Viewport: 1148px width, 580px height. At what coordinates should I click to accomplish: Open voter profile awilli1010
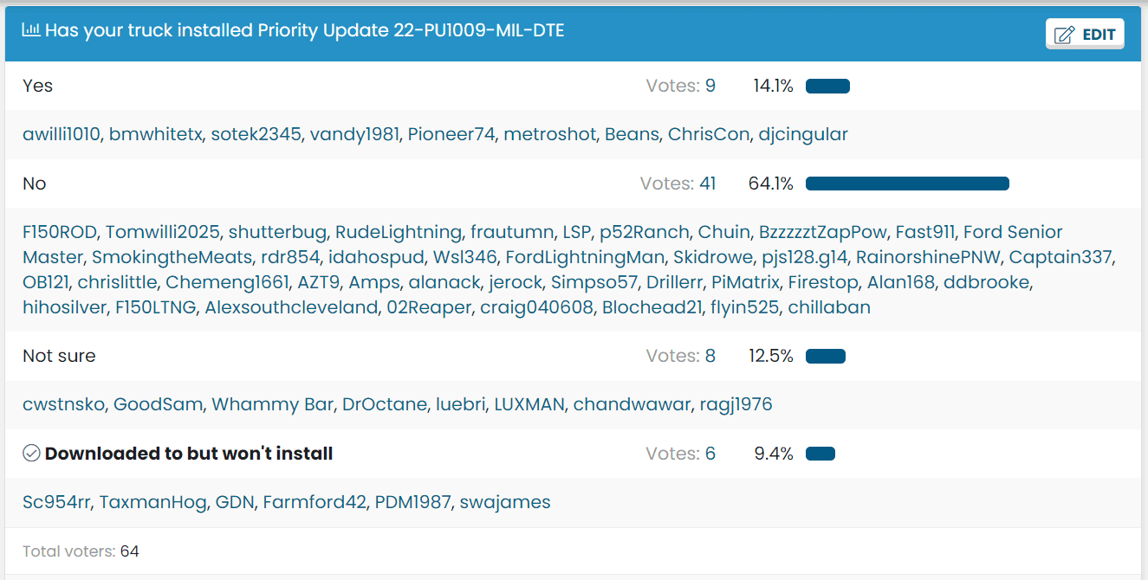pyautogui.click(x=62, y=134)
